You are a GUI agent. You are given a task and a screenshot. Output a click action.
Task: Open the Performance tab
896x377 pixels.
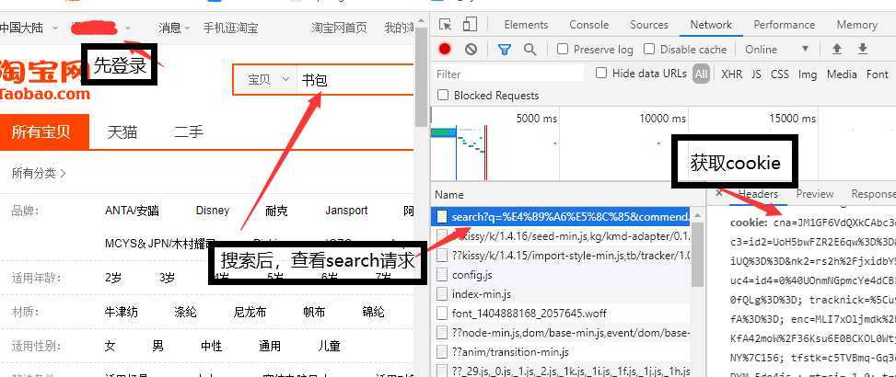click(784, 25)
